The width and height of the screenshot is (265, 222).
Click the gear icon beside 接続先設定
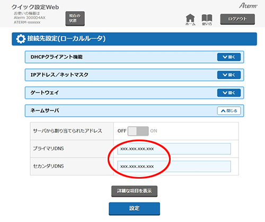pos(21,39)
